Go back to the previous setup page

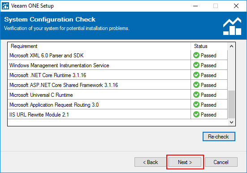point(151,162)
